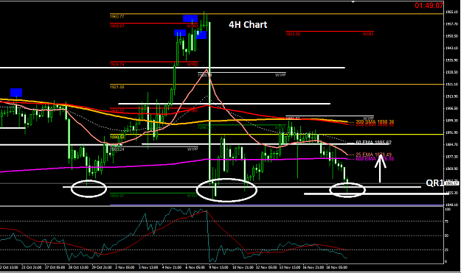
Task: Click the 100 level on oscillator scale
Action: [x=448, y=210]
